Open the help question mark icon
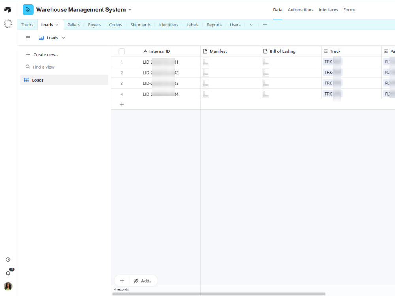Image resolution: width=395 pixels, height=296 pixels. pos(8,260)
